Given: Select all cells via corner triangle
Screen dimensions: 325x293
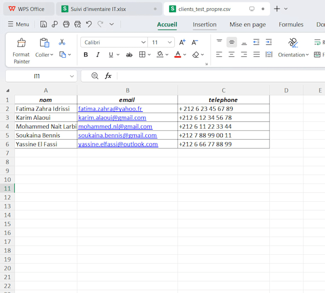Looking at the screenshot, I should tap(8, 90).
